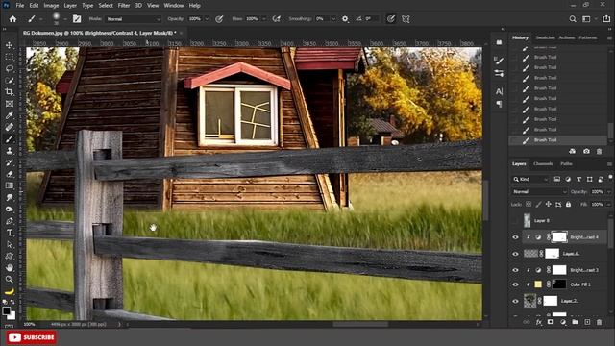Toggle pressure for opacity button
This screenshot has width=615, height=346.
219,19
